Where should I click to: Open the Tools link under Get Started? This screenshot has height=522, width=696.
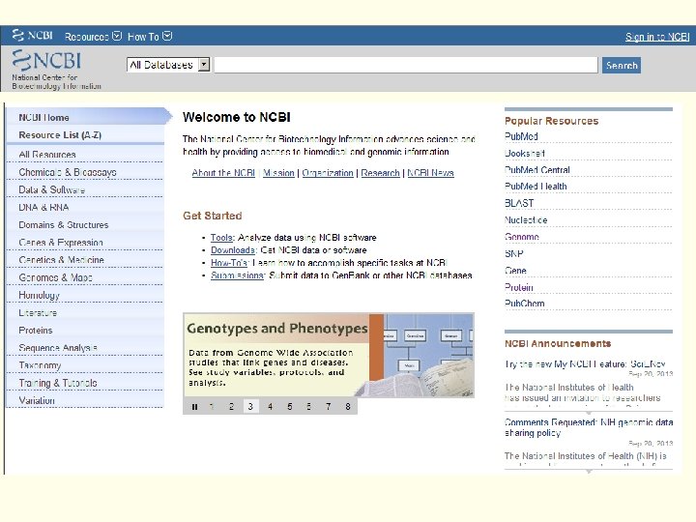pos(221,238)
